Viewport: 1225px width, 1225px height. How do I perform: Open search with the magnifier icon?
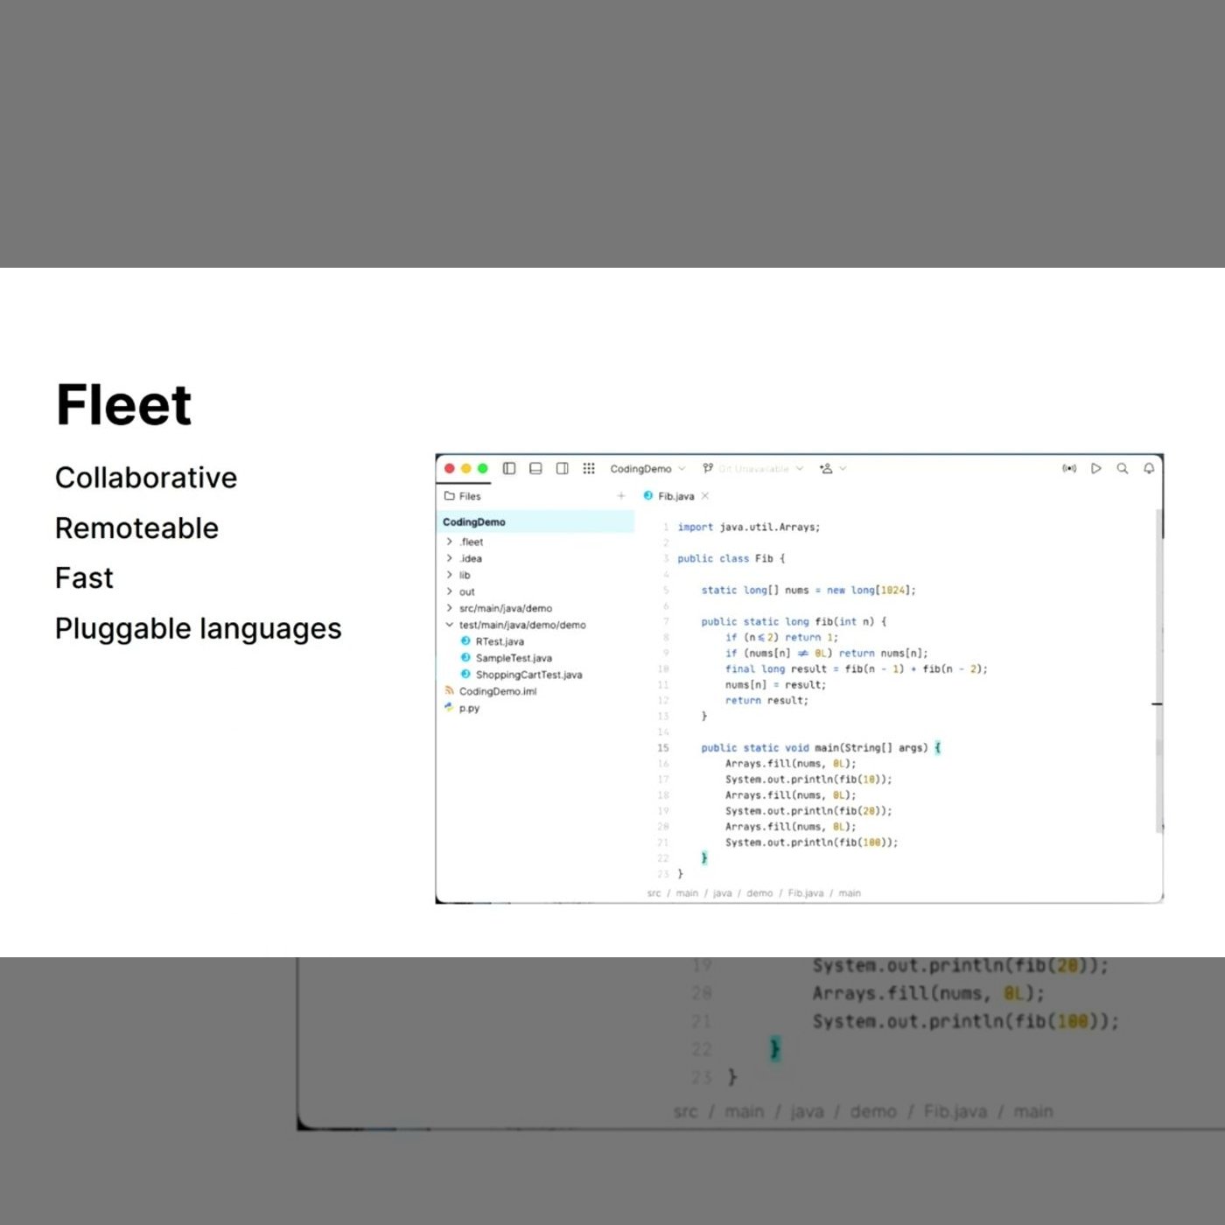click(x=1123, y=469)
